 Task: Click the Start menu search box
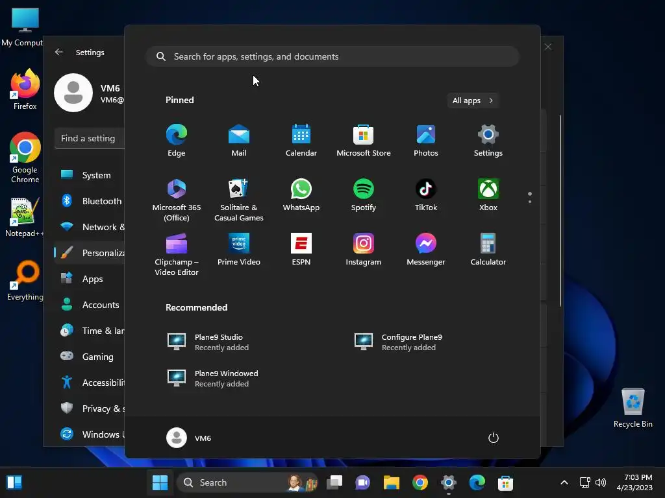coord(332,57)
